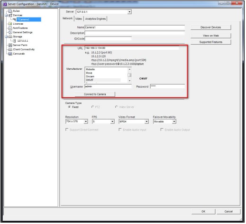This screenshot has width=246, height=224.
Task: Select the PTZ camera type
Action: [93, 107]
